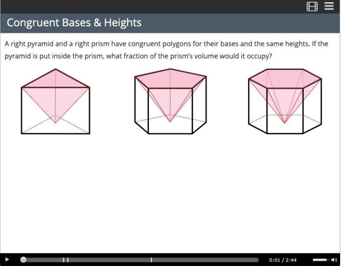
Task: Jump to third timeline chapter marker
Action: coord(151,260)
